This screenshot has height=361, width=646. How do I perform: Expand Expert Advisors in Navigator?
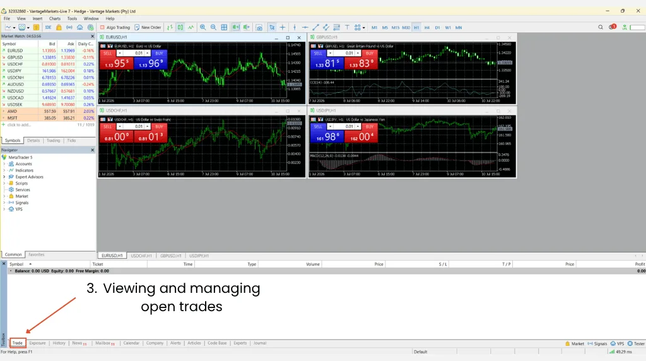pos(4,177)
